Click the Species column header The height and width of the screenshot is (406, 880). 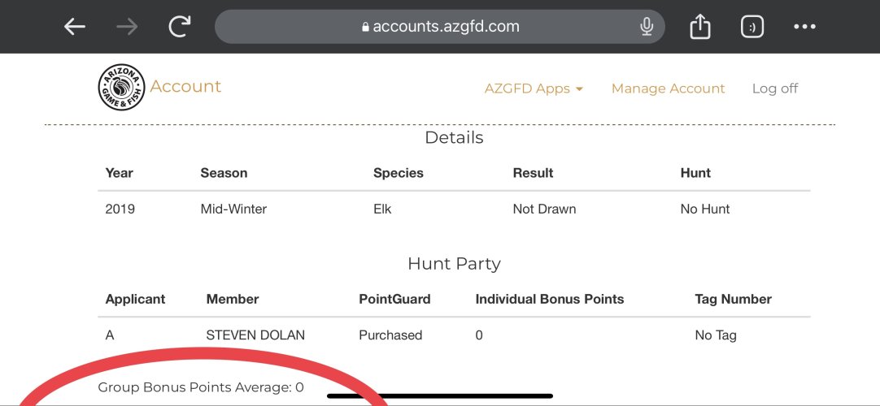(398, 173)
